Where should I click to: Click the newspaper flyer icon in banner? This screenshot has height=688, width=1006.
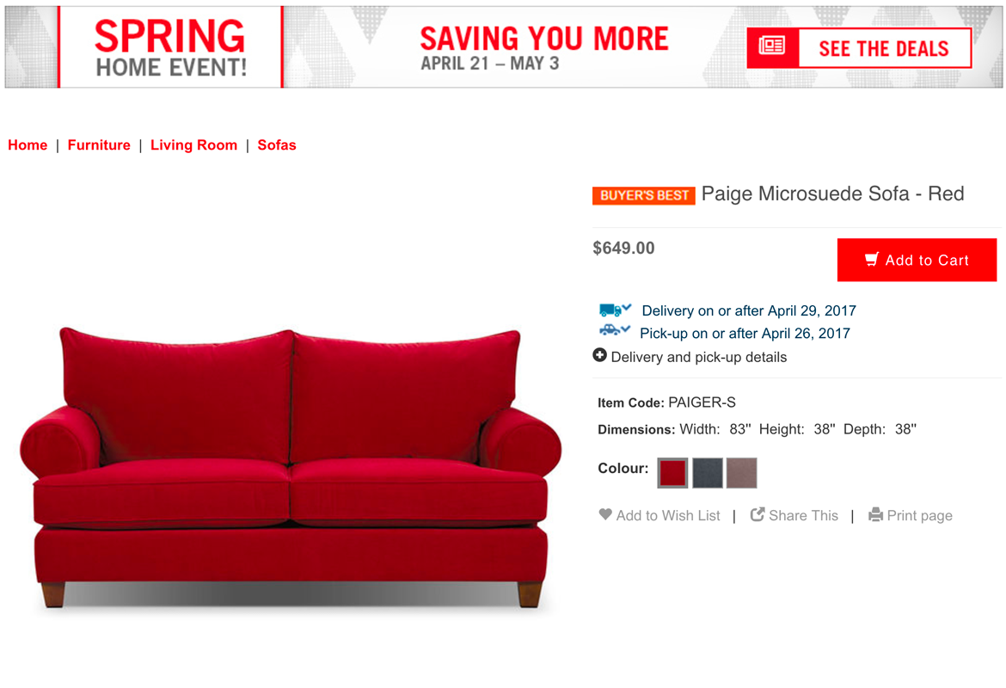772,46
